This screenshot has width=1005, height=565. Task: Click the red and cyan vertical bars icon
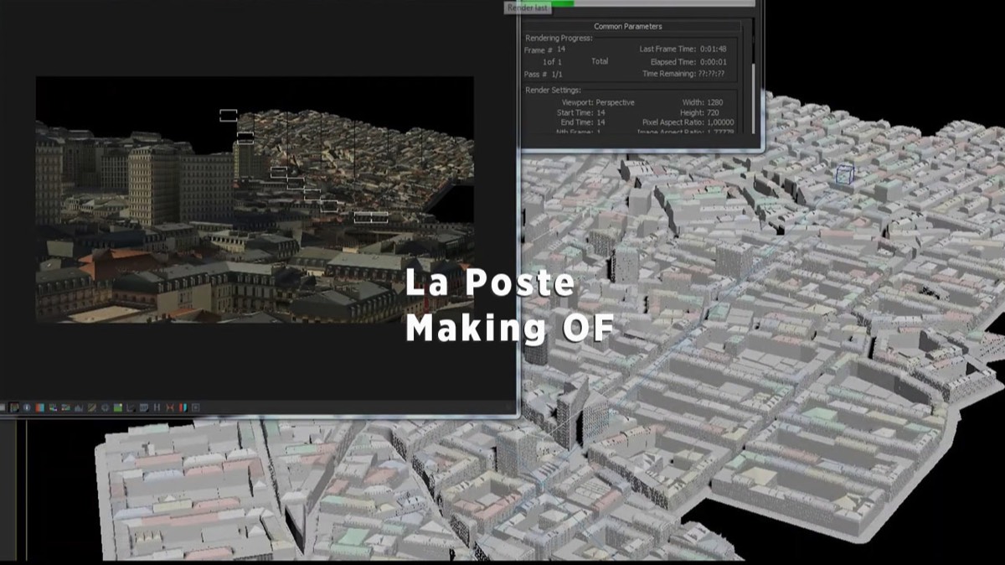point(183,407)
